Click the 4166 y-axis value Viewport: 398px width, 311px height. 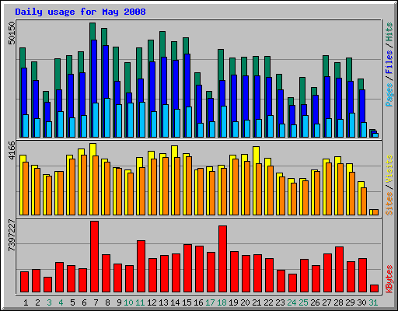coord(12,151)
